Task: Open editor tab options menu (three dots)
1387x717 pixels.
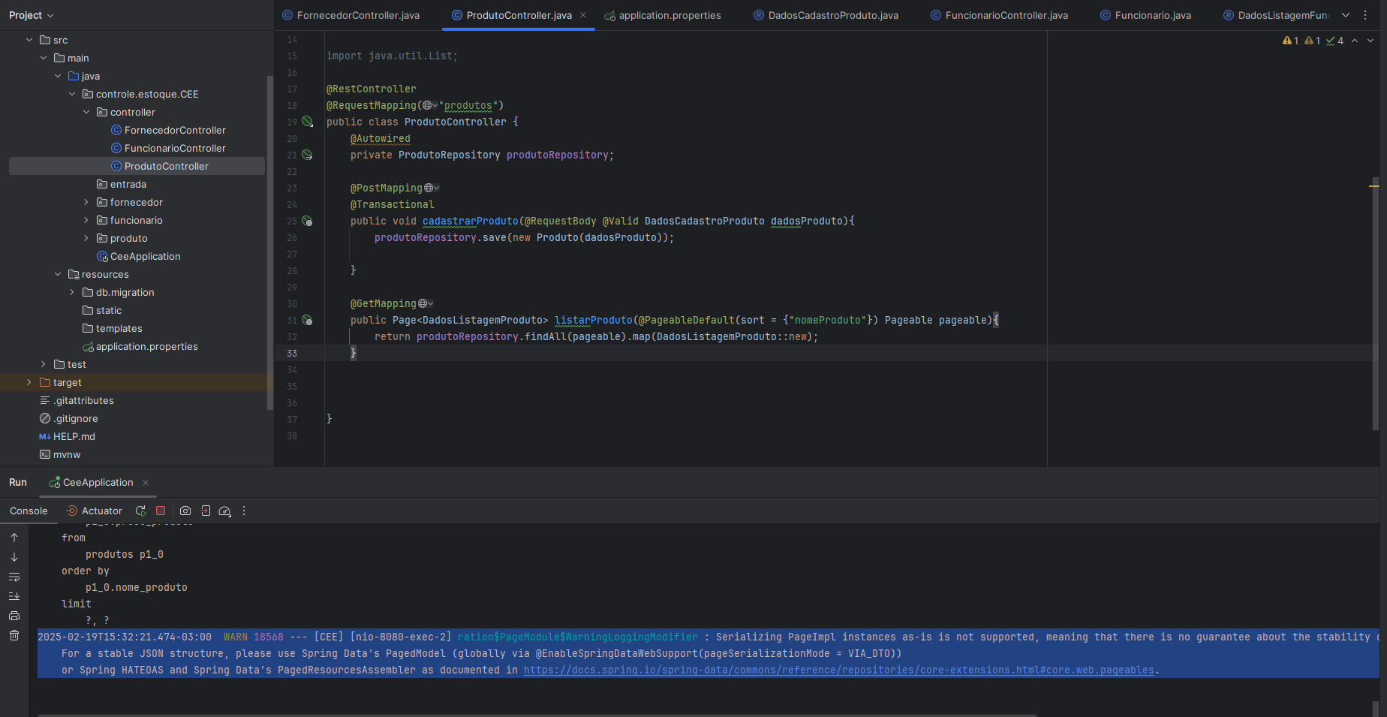Action: click(x=1365, y=15)
